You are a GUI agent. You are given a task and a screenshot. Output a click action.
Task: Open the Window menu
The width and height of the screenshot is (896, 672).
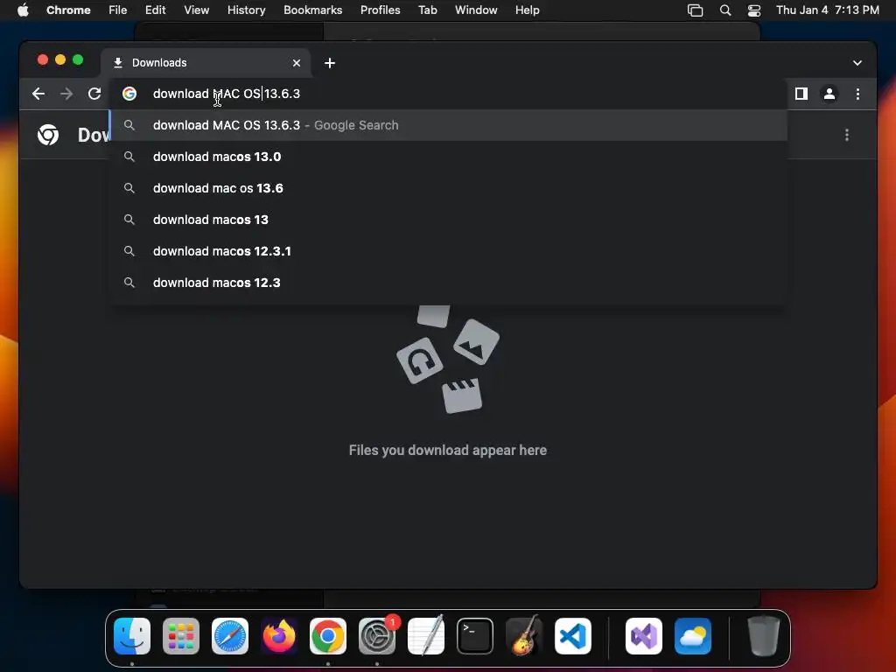[476, 10]
